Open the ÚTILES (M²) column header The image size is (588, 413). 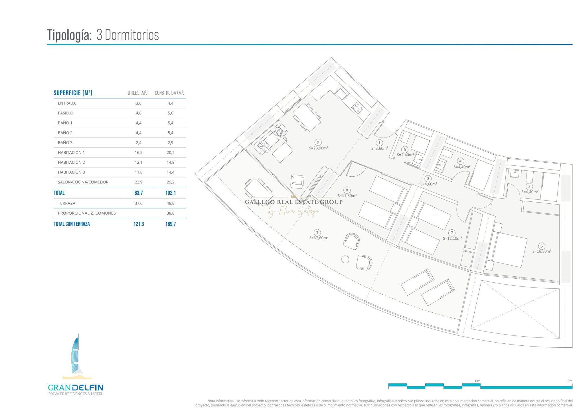137,93
